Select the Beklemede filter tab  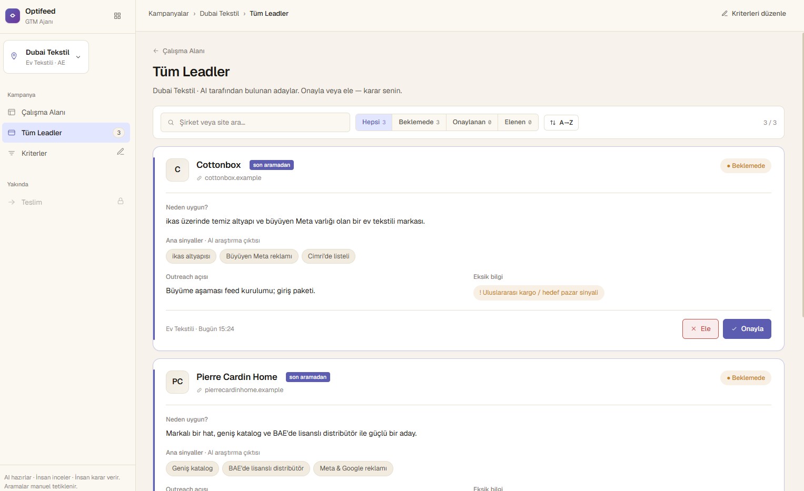tap(419, 122)
